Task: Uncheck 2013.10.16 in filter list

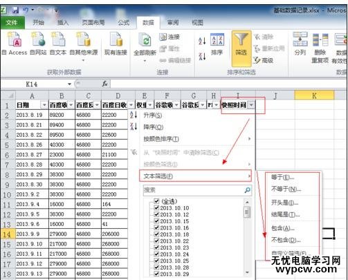Action: pos(157,227)
